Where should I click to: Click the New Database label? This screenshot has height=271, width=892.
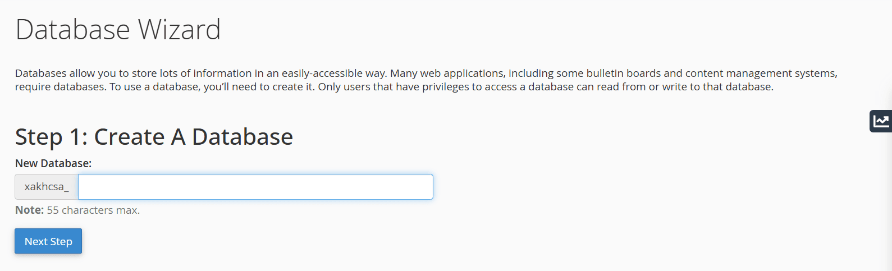click(53, 163)
